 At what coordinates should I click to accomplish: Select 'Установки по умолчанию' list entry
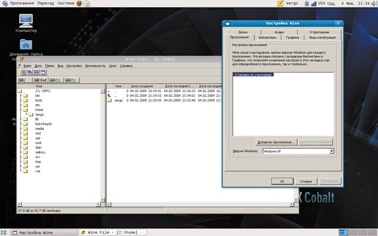tap(253, 75)
